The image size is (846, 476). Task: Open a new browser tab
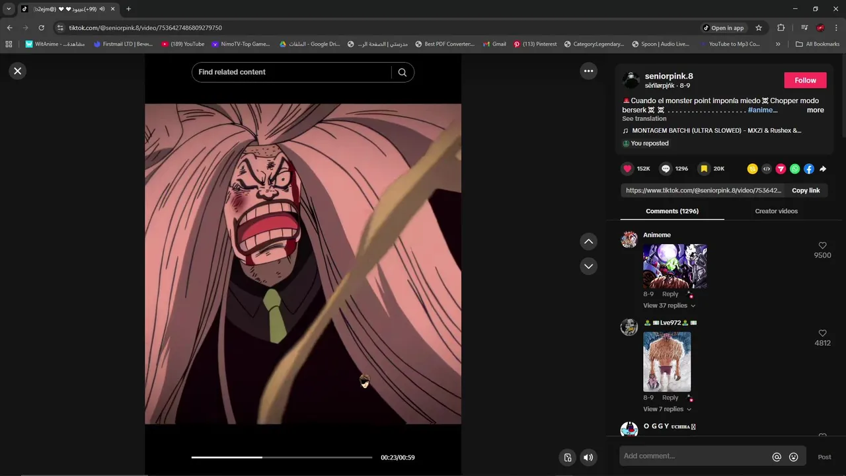tap(128, 9)
